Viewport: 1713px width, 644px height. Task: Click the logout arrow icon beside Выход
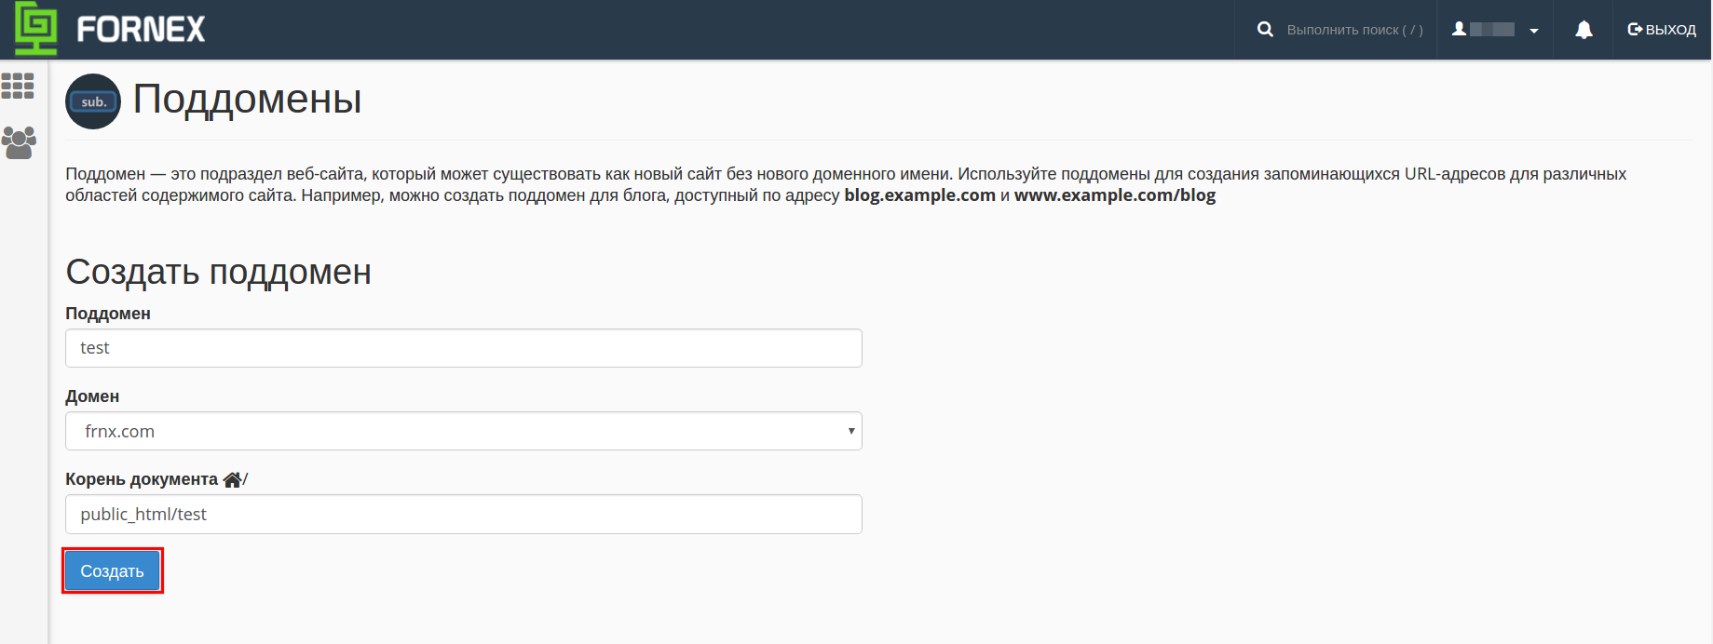[x=1635, y=30]
